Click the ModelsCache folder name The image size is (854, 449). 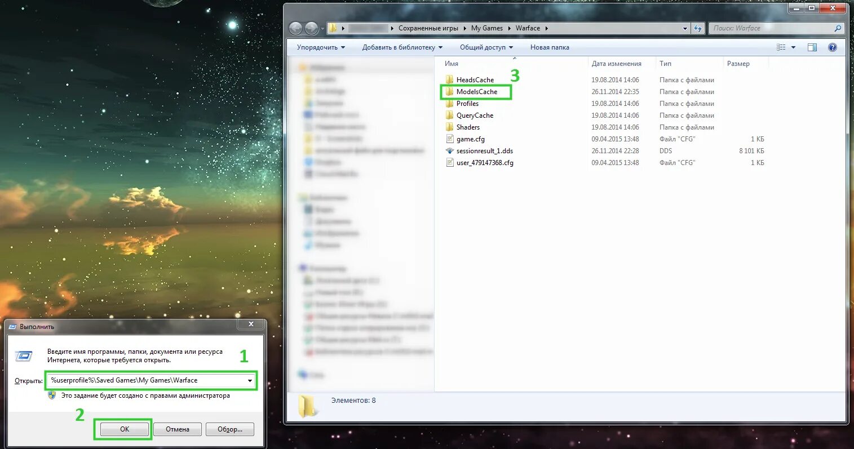(477, 92)
